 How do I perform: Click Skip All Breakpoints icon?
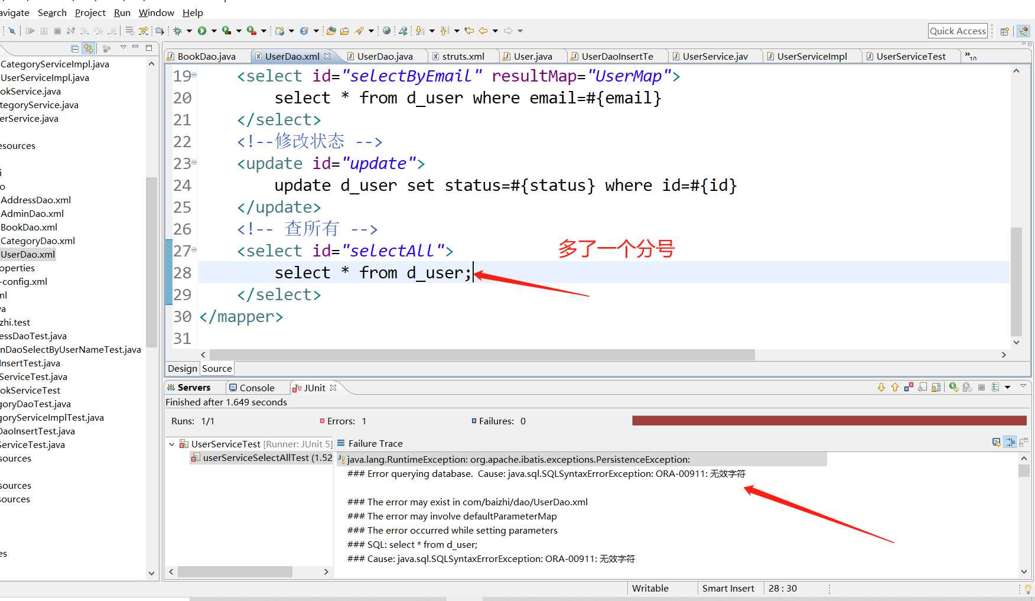(12, 31)
